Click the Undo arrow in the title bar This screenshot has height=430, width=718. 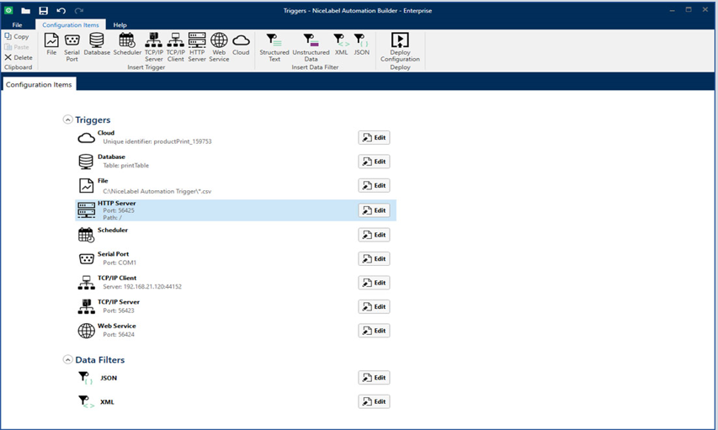[x=61, y=10]
